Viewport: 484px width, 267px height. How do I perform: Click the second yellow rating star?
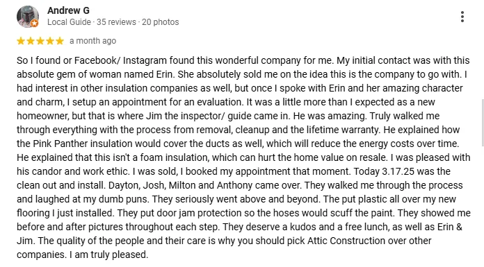(31, 41)
